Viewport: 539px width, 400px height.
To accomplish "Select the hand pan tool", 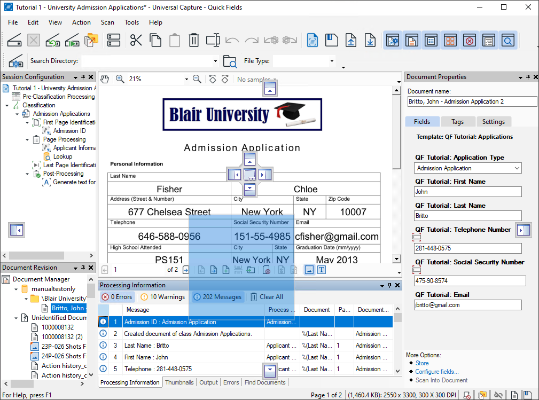I will click(x=105, y=79).
